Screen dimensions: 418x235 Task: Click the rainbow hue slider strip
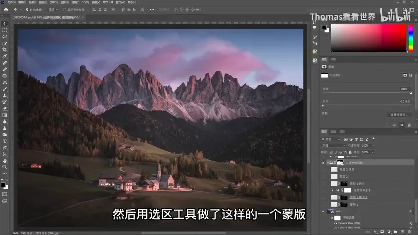411,38
